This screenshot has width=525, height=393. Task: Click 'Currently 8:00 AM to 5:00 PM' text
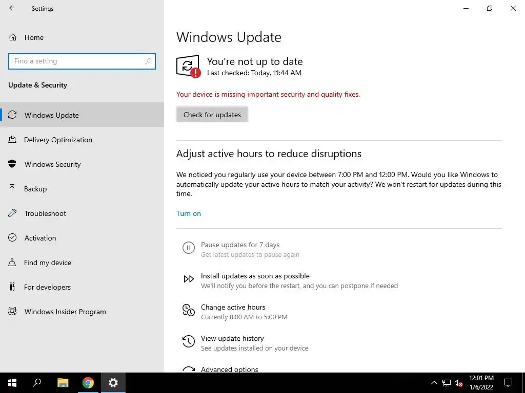244,317
